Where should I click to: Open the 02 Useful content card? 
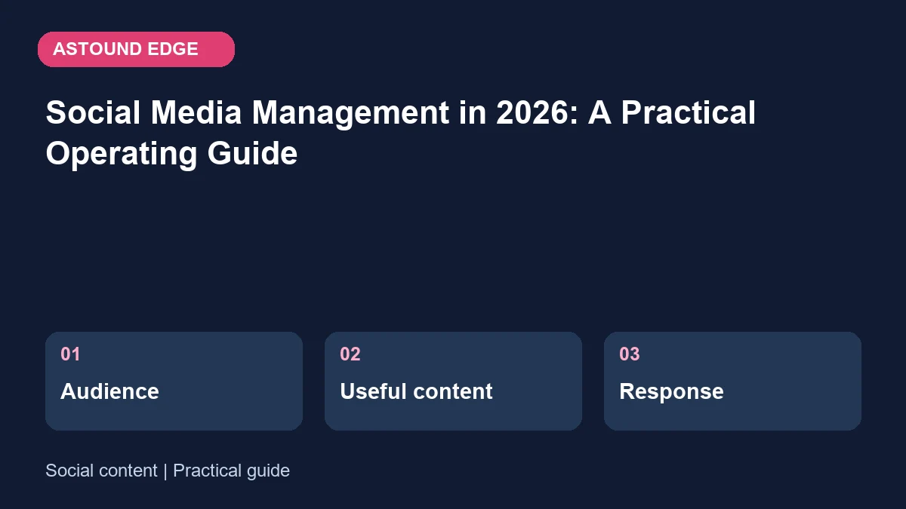click(x=453, y=381)
